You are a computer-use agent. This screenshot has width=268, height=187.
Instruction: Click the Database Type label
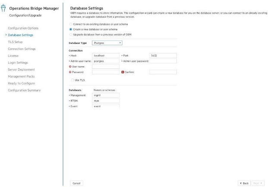[78, 43]
